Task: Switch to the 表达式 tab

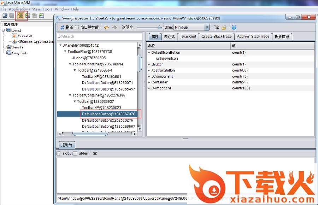Action: click(169, 36)
